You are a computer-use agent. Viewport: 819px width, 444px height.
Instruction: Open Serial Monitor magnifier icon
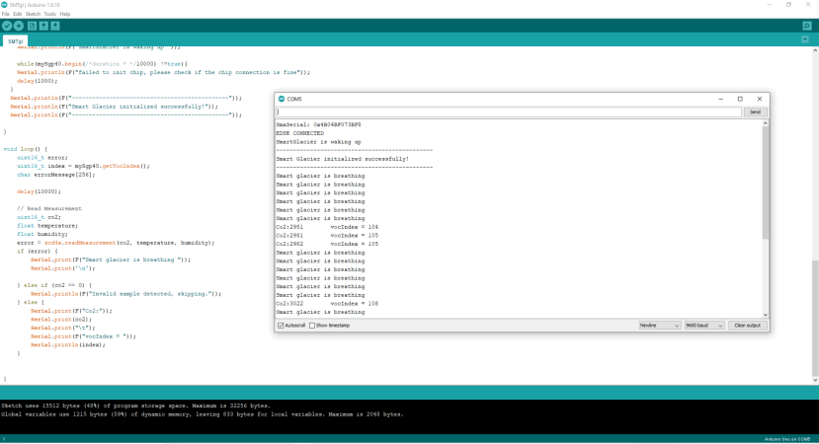pyautogui.click(x=806, y=26)
